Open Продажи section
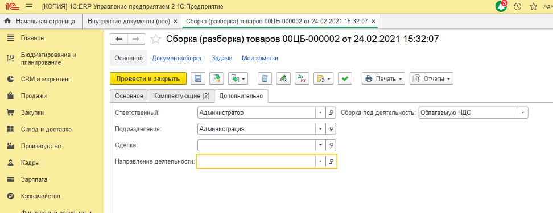553x213 pixels. tap(34, 96)
